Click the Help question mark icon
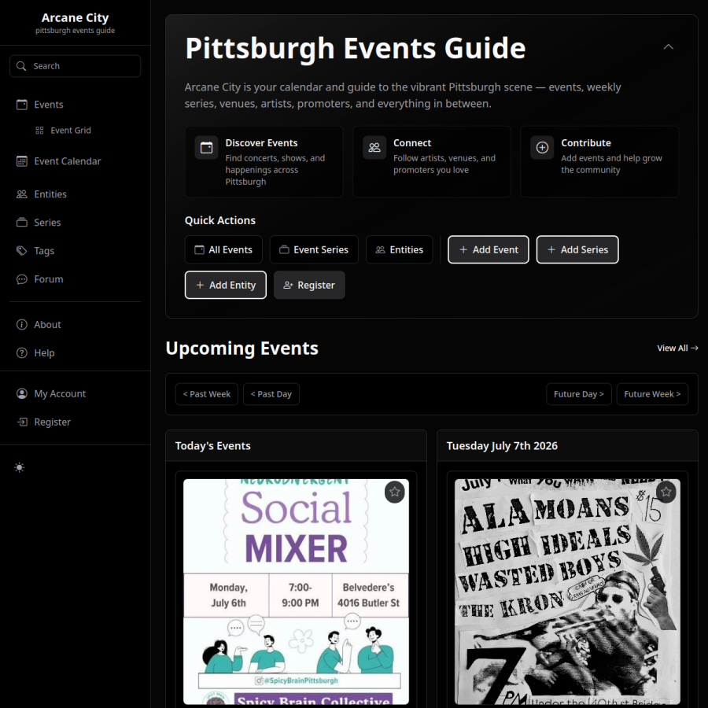708x708 pixels. coord(22,352)
